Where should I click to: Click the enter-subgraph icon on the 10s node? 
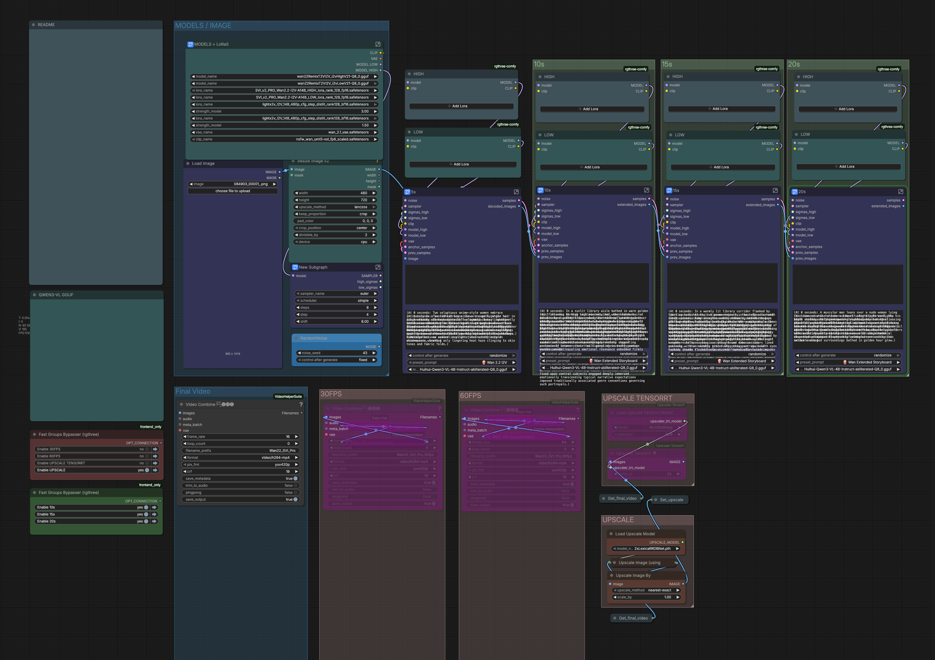(646, 190)
